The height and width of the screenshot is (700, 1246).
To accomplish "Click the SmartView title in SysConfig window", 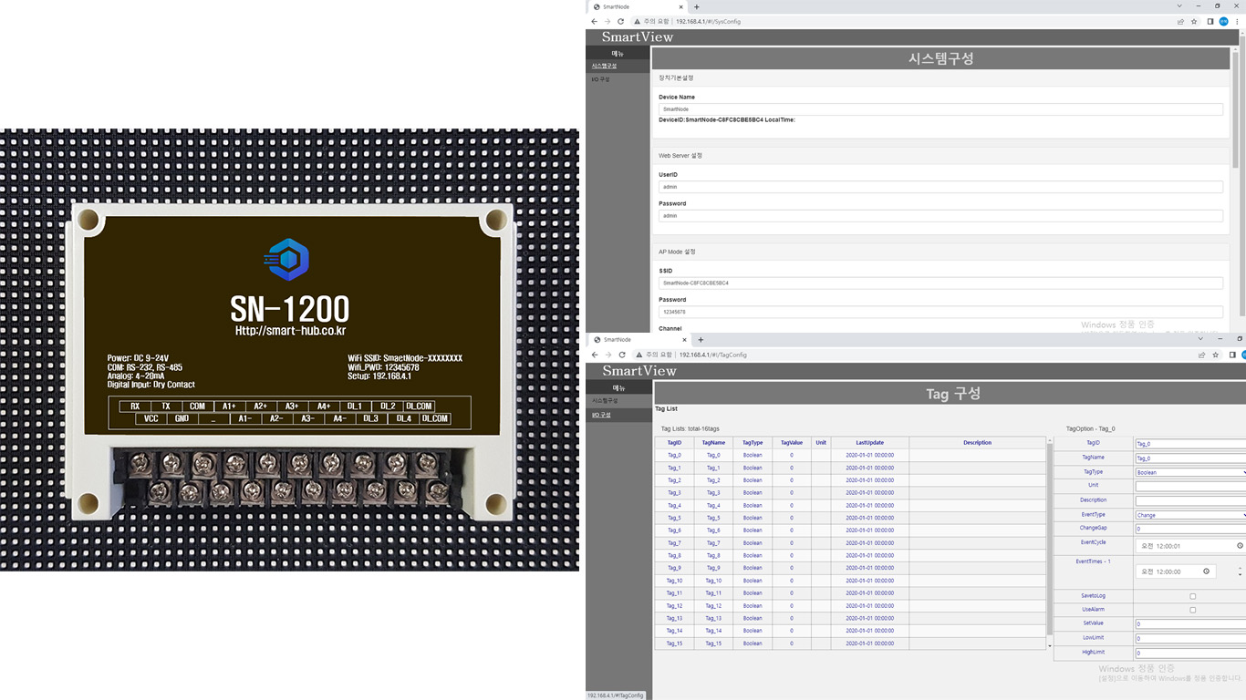I will coord(638,37).
